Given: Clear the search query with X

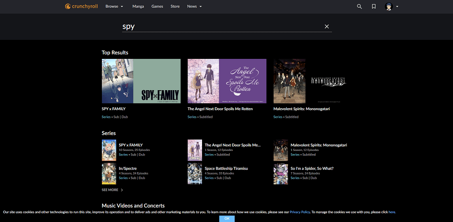Looking at the screenshot, I should click(327, 27).
